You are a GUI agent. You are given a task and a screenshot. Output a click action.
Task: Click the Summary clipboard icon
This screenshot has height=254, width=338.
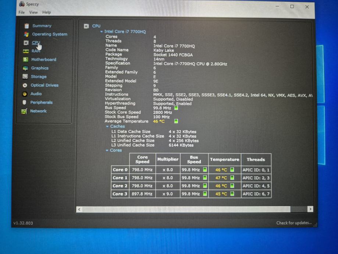click(27, 26)
